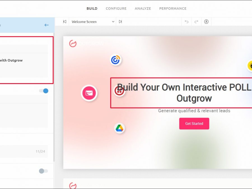Screen dimensions: 252x189
Task: Click the pink email envelope icon on the canvas
Action: [x=89, y=93]
